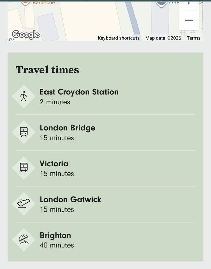Select the East Croydon Station label
The width and height of the screenshot is (211, 269).
coord(79,92)
